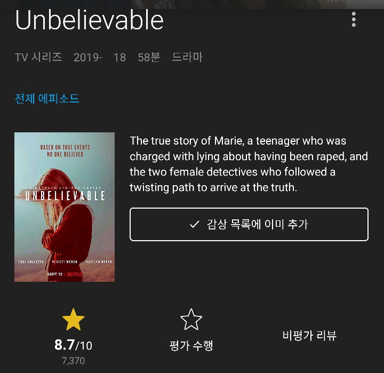Open 비평가 리뷰 critic reviews
This screenshot has height=373, width=384.
309,335
